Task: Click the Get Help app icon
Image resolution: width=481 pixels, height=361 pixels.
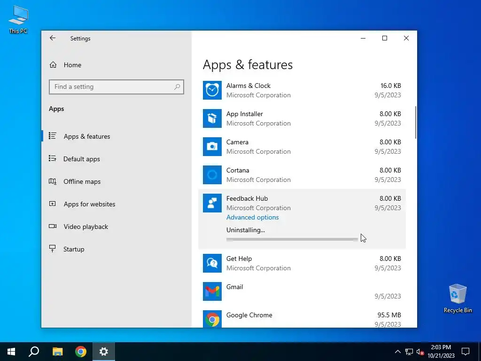Action: (212, 263)
